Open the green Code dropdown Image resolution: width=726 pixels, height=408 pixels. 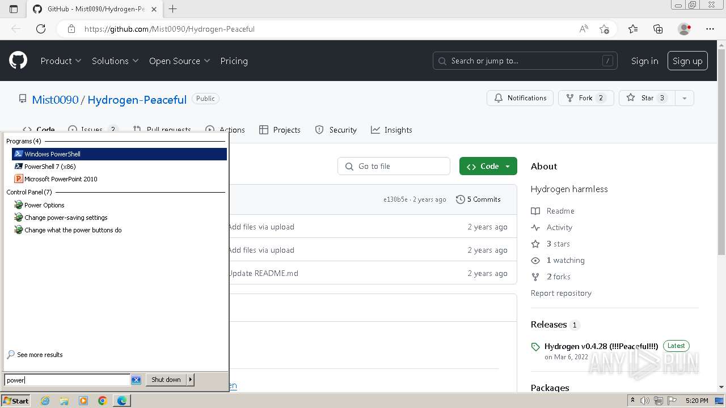[x=488, y=166]
